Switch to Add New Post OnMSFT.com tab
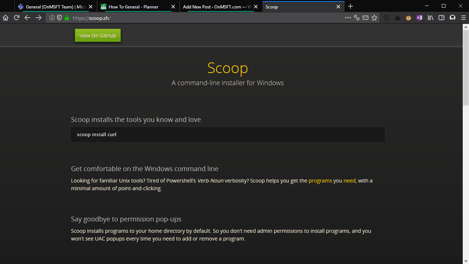Viewport: 469px width, 264px height. click(x=221, y=7)
